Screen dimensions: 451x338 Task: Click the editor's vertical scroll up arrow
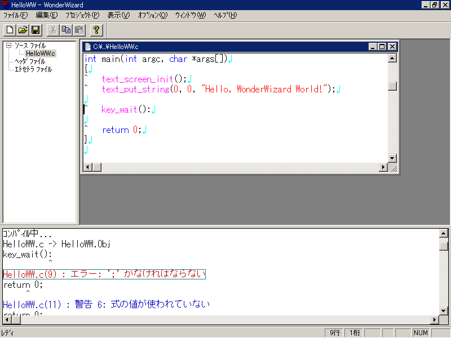(392, 59)
